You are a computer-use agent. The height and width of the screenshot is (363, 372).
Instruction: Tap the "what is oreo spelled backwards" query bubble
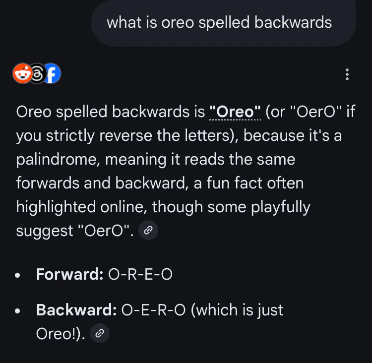coord(219,22)
